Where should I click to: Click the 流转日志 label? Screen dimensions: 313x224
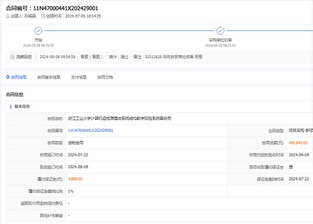24,57
